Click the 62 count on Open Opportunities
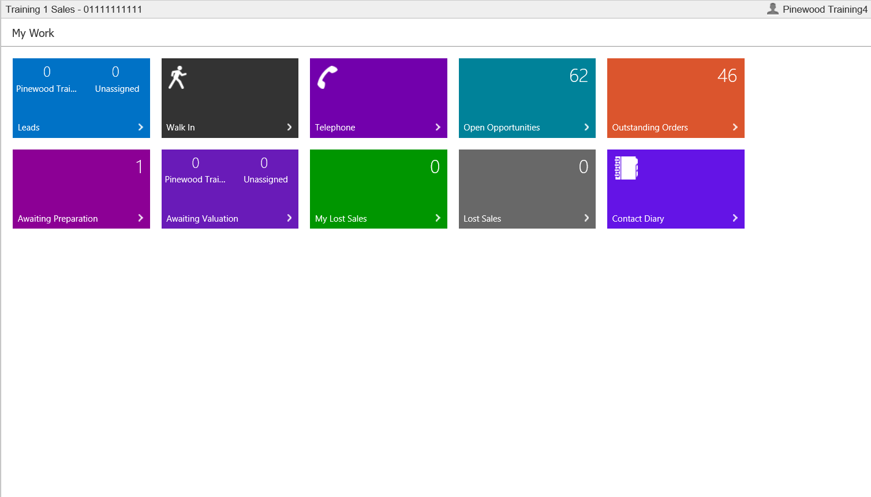Viewport: 871px width, 497px height. pyautogui.click(x=578, y=76)
